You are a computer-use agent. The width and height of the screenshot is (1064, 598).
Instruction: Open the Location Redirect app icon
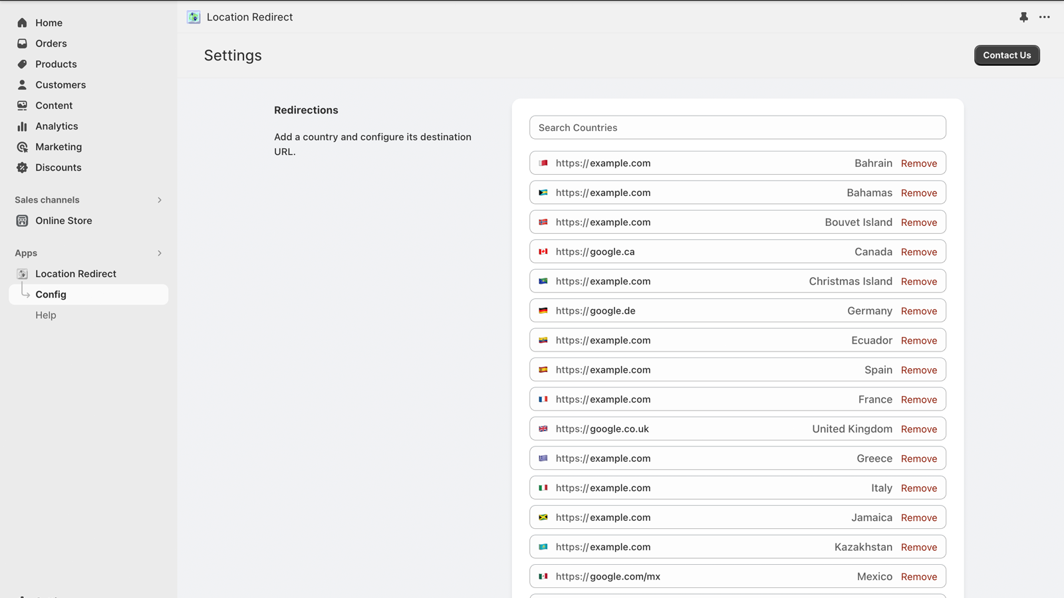[x=22, y=273]
